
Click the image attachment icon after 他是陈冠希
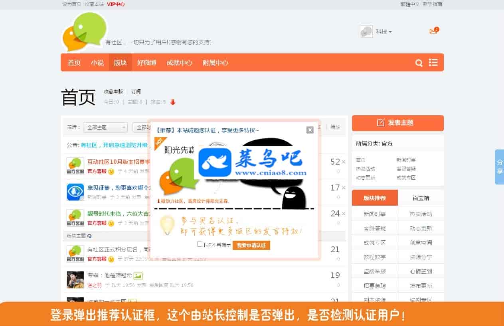pyautogui.click(x=138, y=275)
